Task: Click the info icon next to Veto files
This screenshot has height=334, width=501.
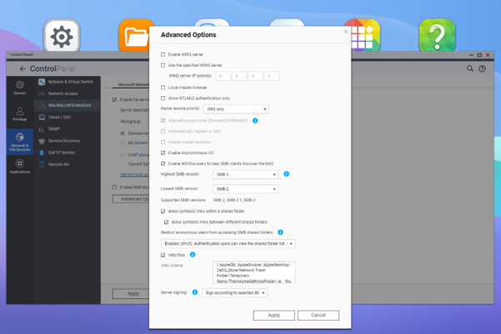Action: [193, 255]
